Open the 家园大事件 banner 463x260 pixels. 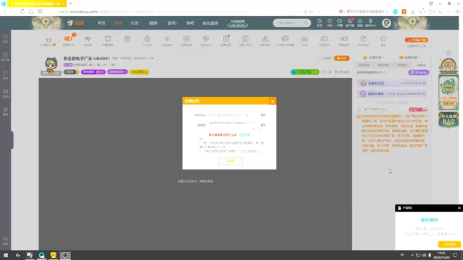coord(392,94)
